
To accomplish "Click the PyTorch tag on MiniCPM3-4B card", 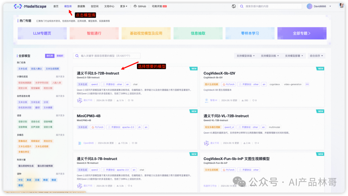I will pyautogui.click(x=97, y=127).
